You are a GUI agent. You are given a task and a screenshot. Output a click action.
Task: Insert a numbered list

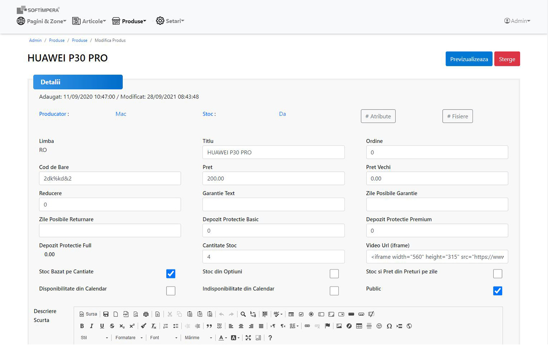coord(166,326)
